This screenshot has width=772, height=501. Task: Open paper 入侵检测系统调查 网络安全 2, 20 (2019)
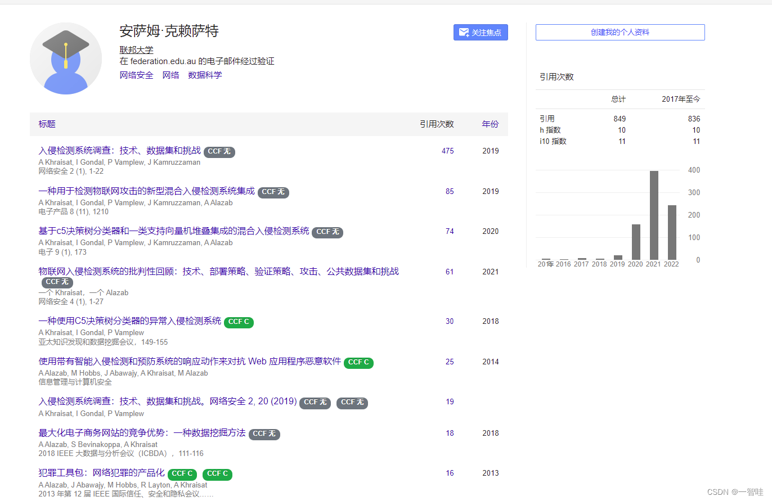click(x=168, y=401)
